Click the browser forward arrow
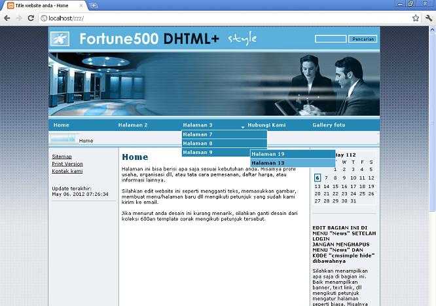The image size is (436, 306). [19, 18]
